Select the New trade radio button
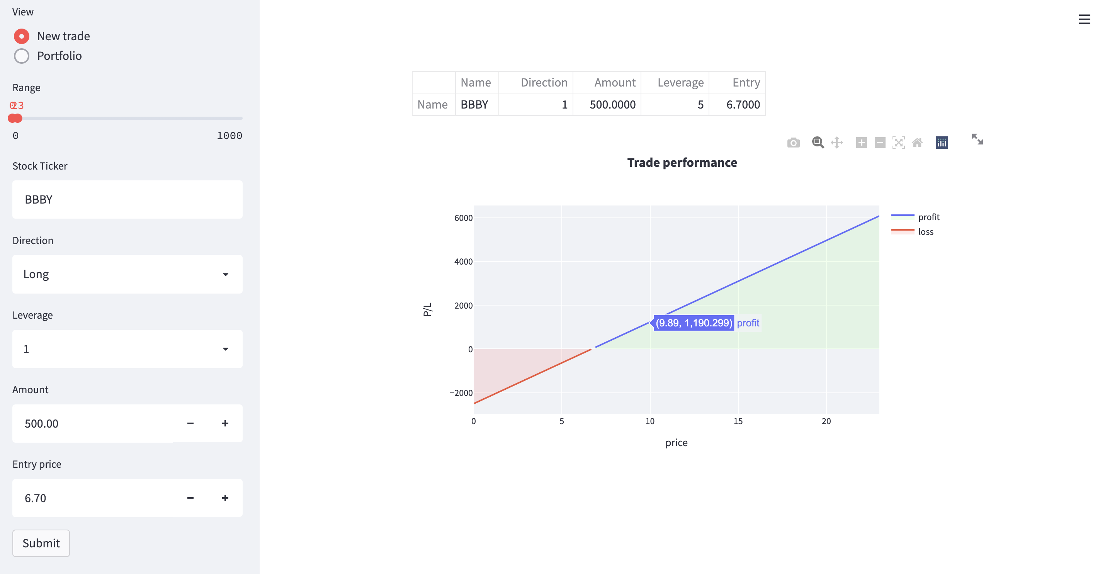Screen dimensions: 1105x574 22,36
